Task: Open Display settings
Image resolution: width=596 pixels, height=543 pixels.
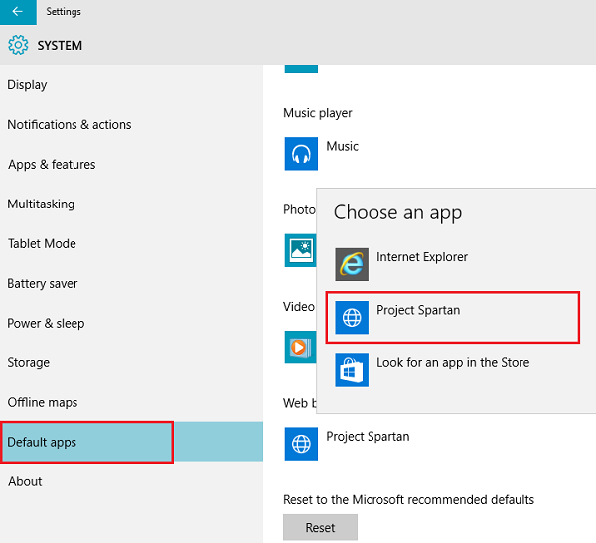Action: point(28,85)
